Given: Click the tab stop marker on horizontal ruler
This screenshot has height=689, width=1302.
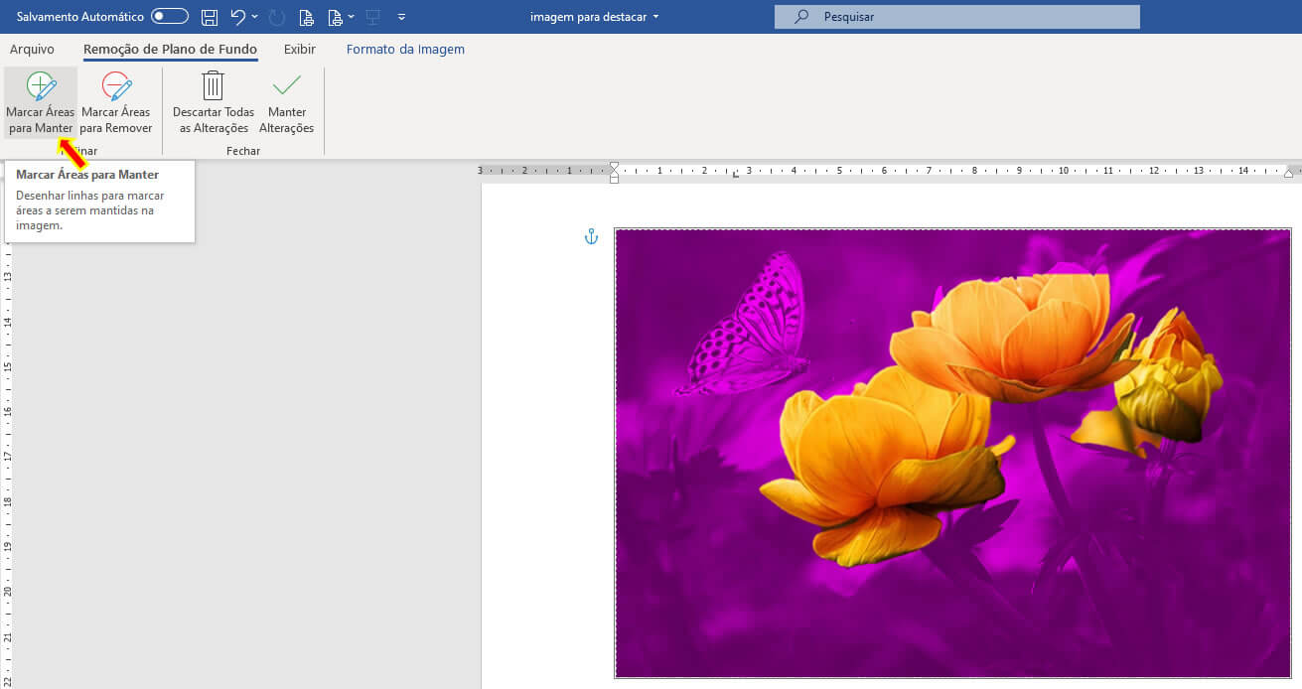Looking at the screenshot, I should (x=735, y=175).
